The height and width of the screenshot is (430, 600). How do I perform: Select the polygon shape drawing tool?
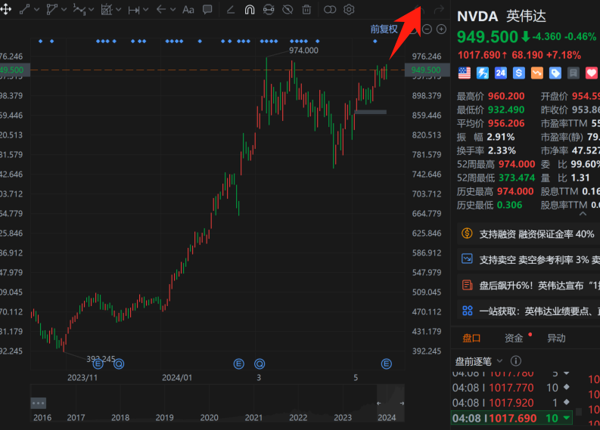[51, 10]
